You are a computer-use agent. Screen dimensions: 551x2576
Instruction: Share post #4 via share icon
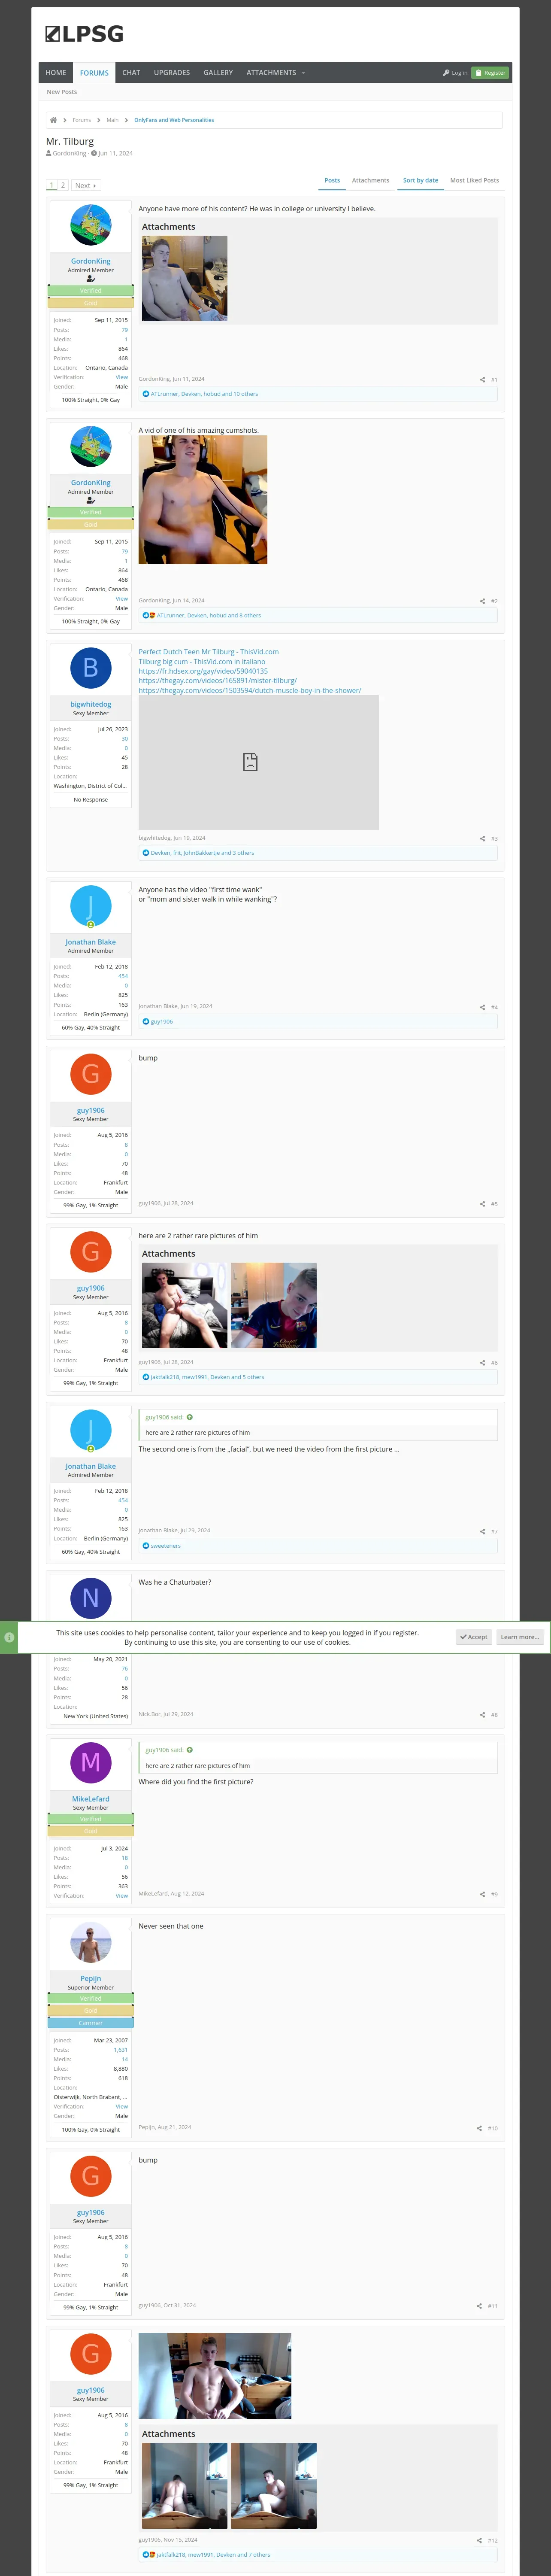482,1007
